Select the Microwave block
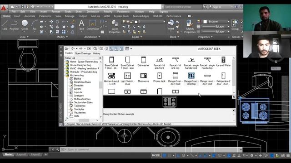 point(144,77)
